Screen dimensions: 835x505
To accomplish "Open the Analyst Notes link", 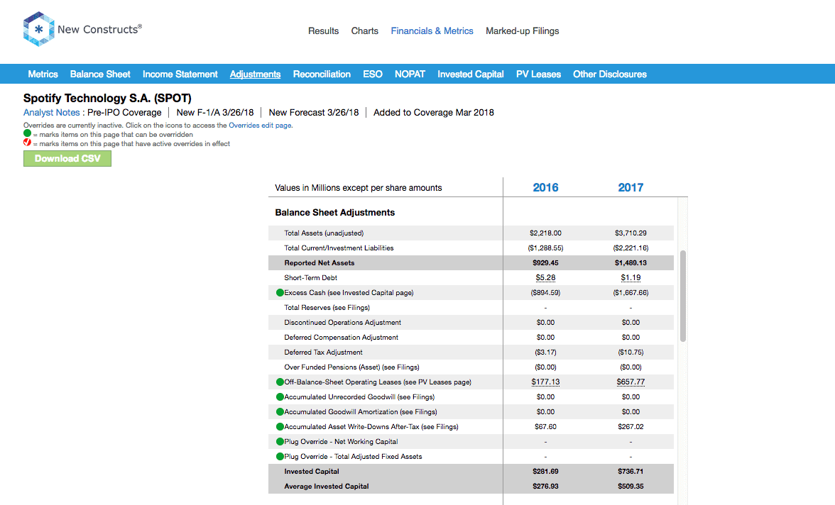I will click(x=51, y=112).
